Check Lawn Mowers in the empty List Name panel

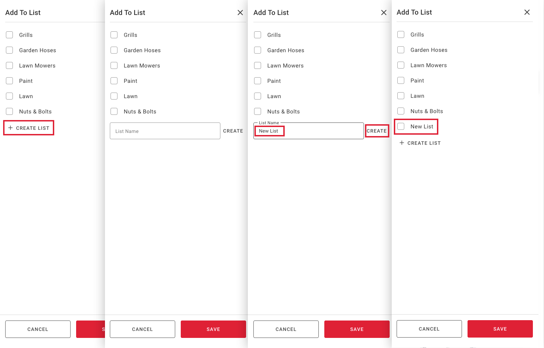click(114, 65)
